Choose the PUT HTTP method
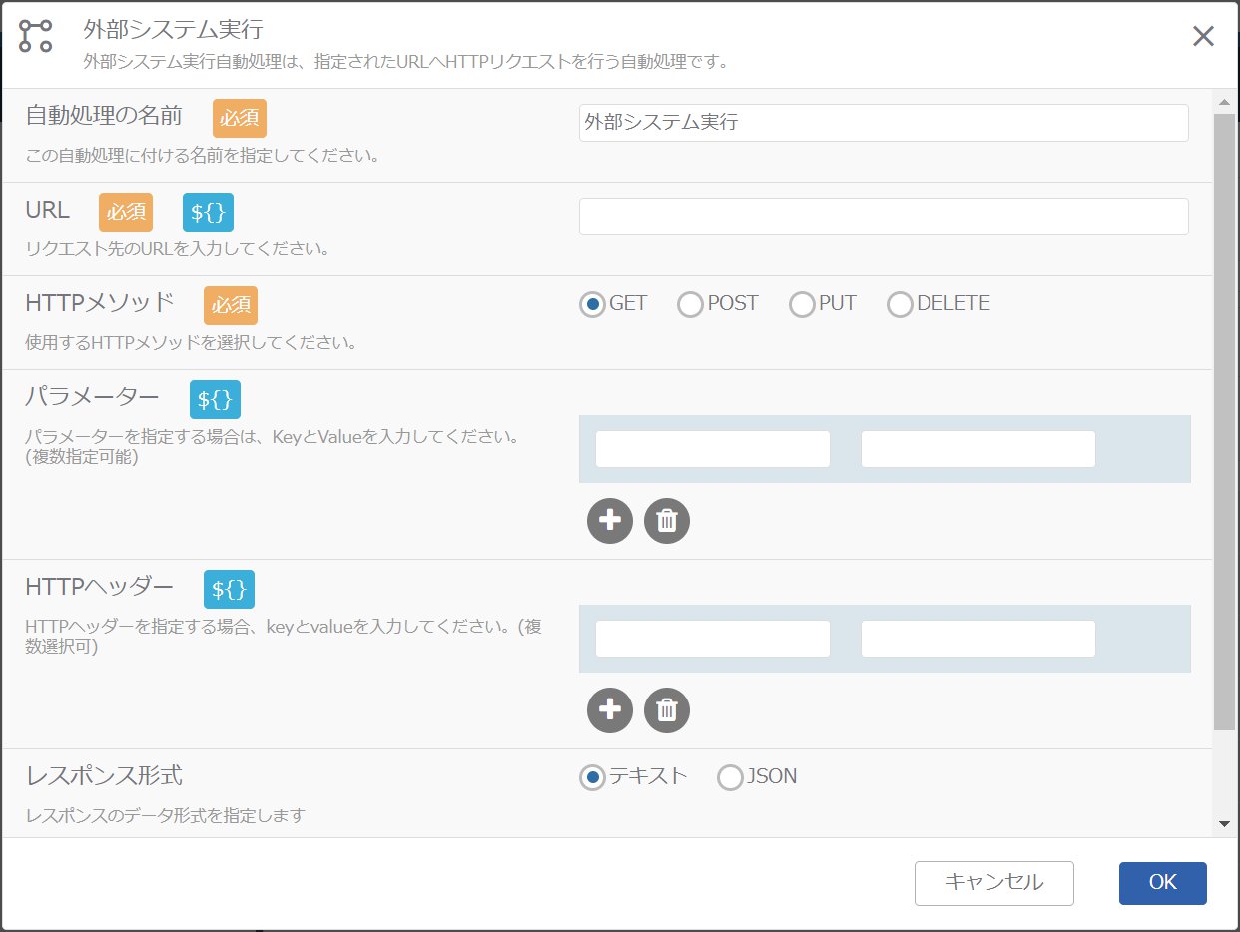The height and width of the screenshot is (932, 1240). (823, 304)
